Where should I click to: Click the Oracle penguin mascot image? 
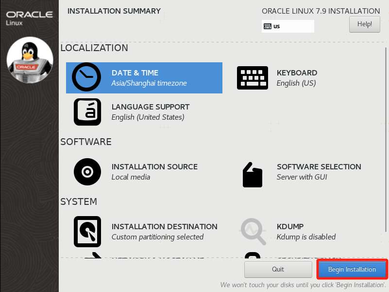pos(30,60)
